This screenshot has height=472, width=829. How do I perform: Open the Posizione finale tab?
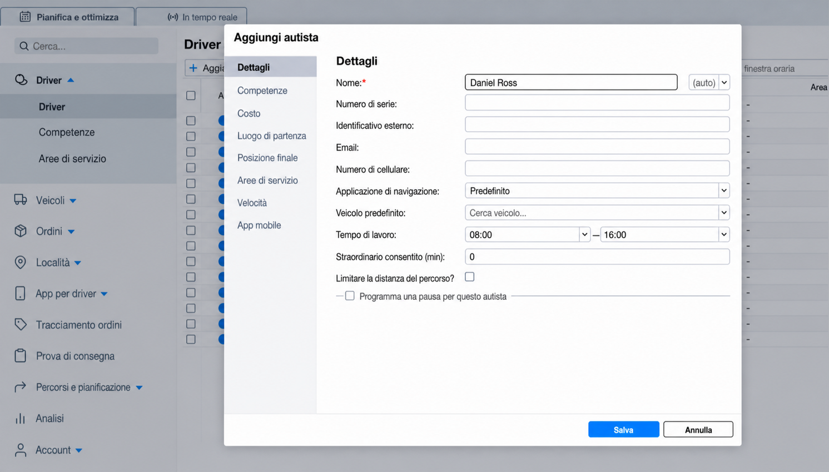click(267, 158)
